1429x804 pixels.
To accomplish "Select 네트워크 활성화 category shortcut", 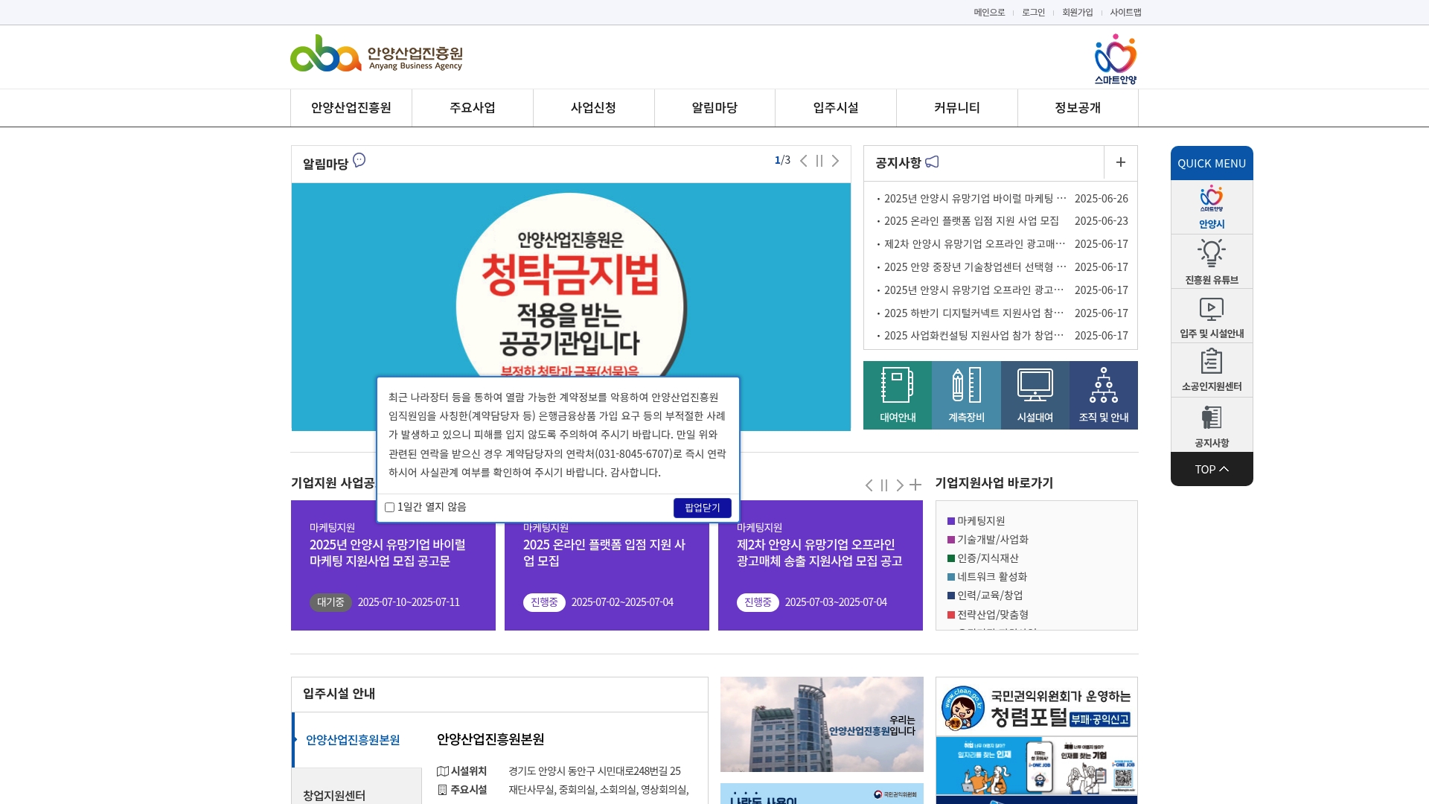I will [987, 577].
